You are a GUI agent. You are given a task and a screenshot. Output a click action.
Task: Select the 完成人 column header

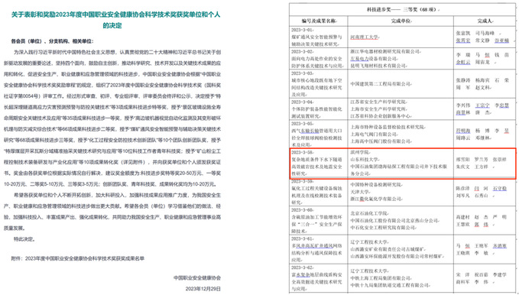pyautogui.click(x=485, y=21)
